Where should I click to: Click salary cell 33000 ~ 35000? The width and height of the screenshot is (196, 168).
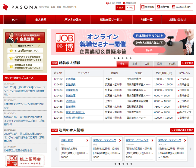(164, 90)
